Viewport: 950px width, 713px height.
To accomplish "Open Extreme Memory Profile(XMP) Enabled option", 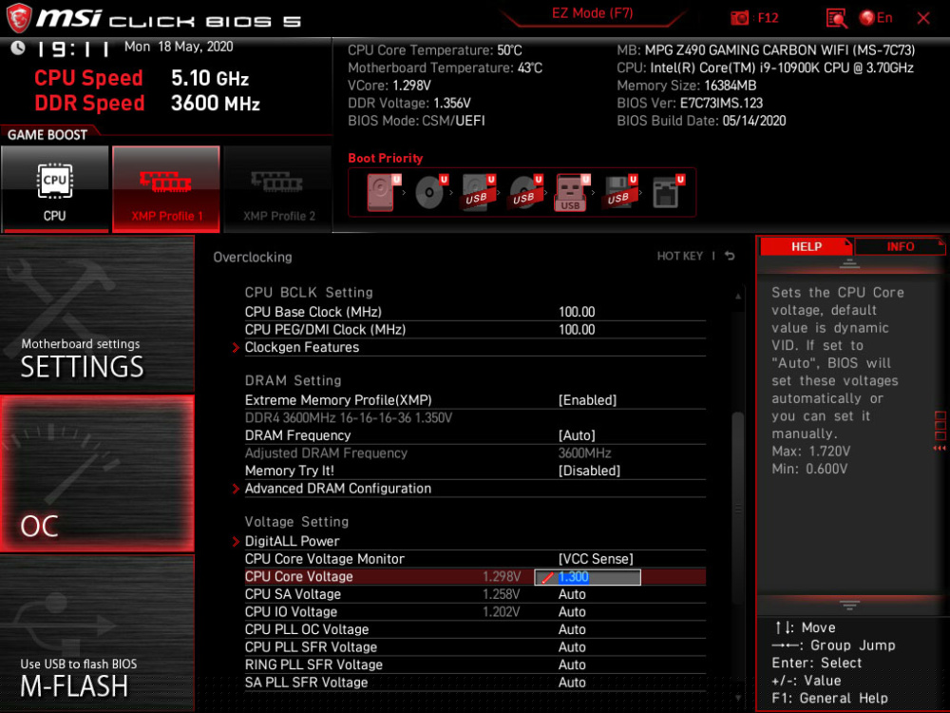I will 588,400.
